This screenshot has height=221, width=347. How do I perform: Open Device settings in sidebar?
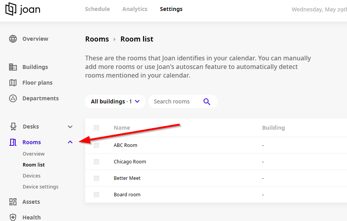(x=40, y=187)
